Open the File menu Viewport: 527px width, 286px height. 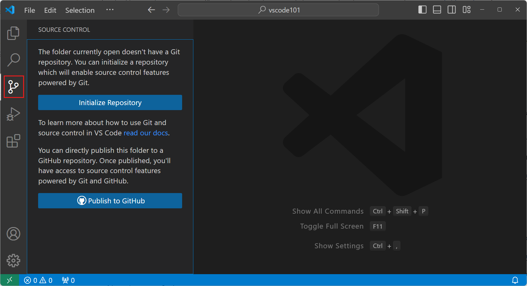[x=29, y=10]
